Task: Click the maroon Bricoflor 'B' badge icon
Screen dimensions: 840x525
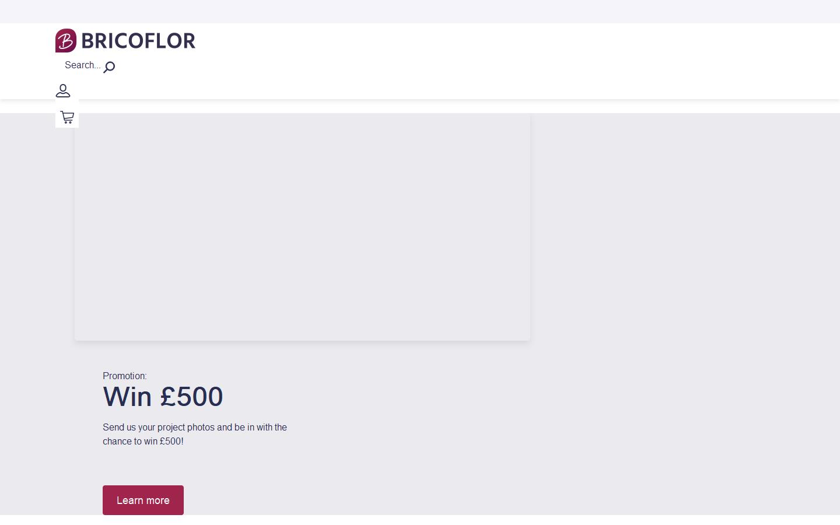Action: click(66, 40)
